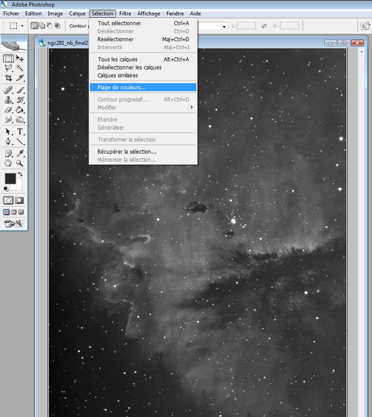Select the Pen tool
The height and width of the screenshot is (417, 372).
[8, 141]
